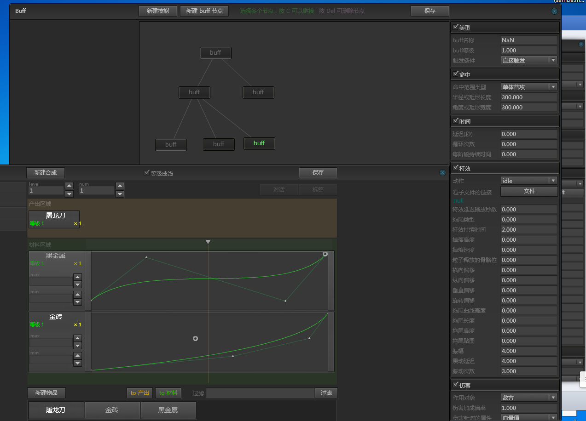The height and width of the screenshot is (421, 586).
Task: Click the level stepper up arrow
Action: tap(69, 186)
